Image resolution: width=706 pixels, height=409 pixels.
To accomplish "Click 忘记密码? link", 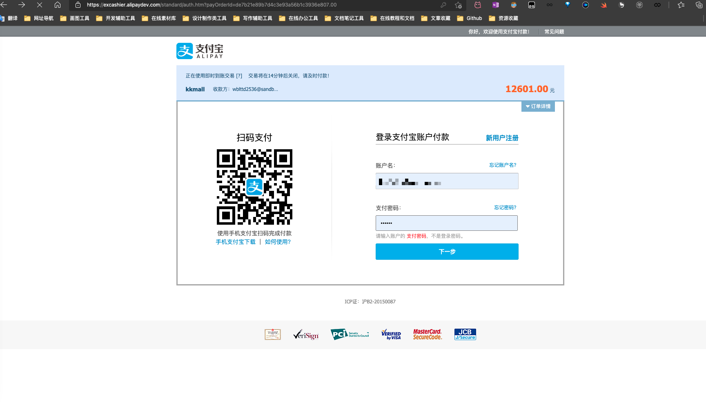I will coord(505,208).
